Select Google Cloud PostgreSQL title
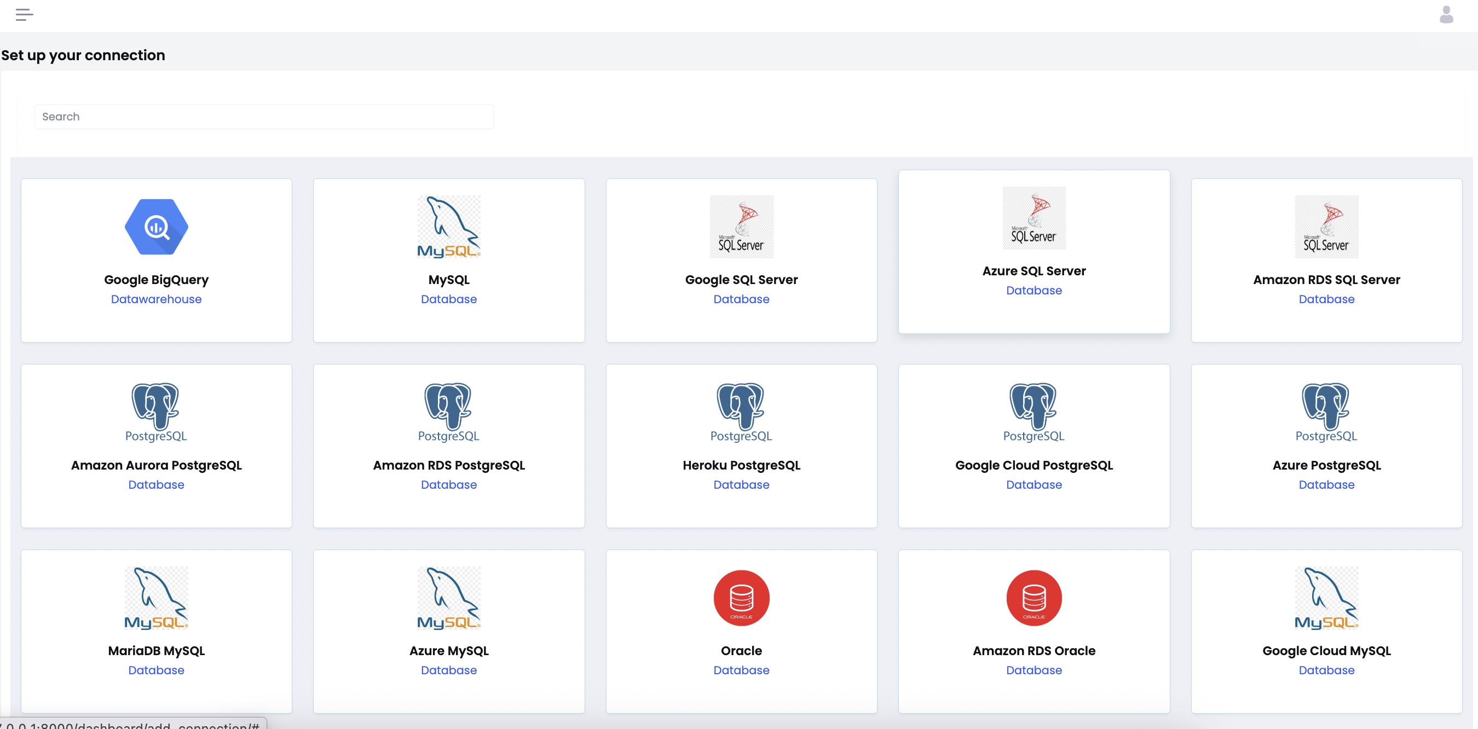This screenshot has height=729, width=1478. [x=1034, y=465]
